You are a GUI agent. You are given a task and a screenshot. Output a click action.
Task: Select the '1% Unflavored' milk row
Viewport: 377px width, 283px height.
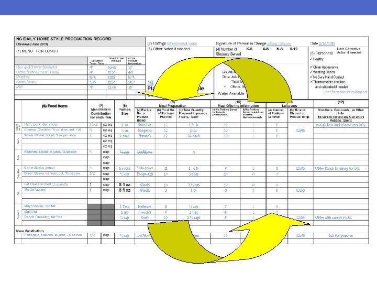coord(35,190)
